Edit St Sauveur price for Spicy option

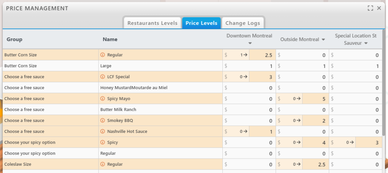coord(368,143)
